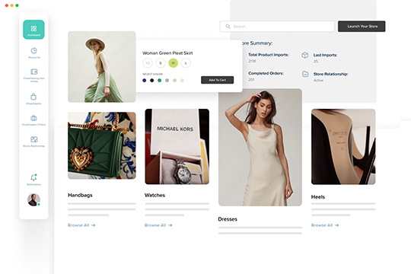Click the green macOS maximize dot
This screenshot has width=411, height=274.
click(17, 5)
